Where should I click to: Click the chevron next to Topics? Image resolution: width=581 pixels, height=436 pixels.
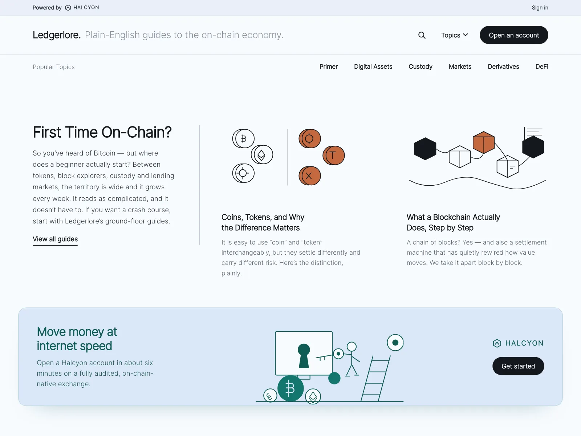466,35
